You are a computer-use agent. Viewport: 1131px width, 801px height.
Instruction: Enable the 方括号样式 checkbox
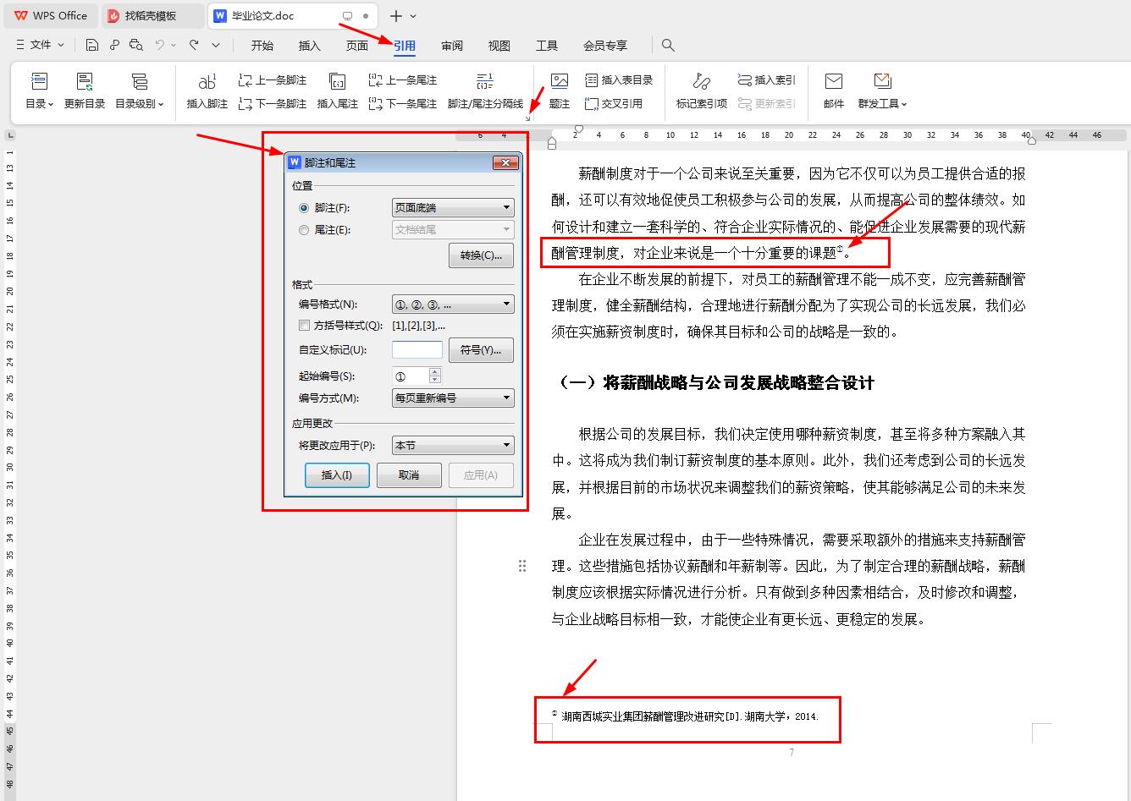pyautogui.click(x=304, y=325)
